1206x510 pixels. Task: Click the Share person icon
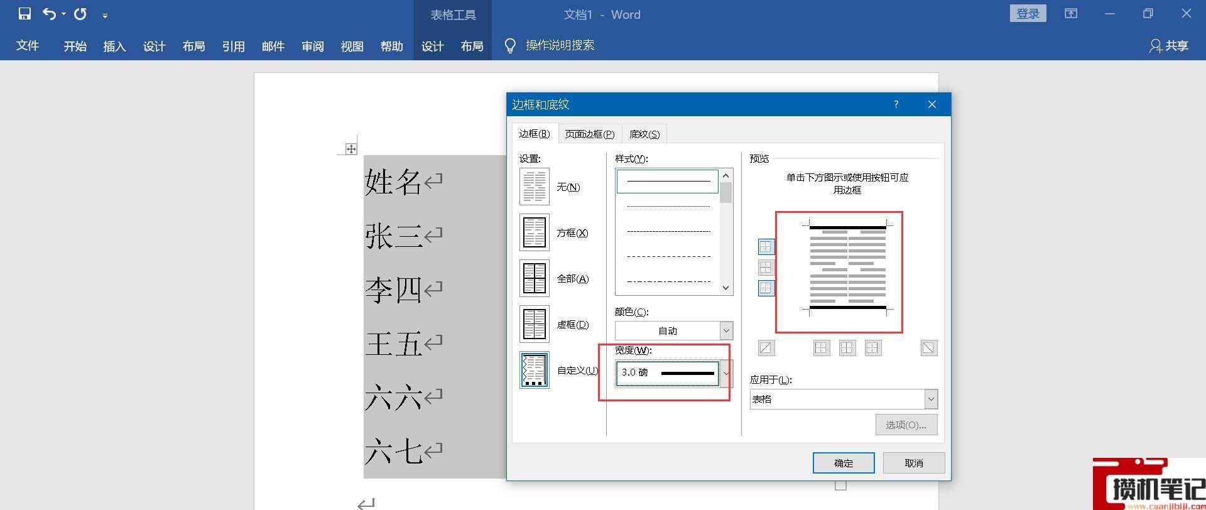[1155, 46]
